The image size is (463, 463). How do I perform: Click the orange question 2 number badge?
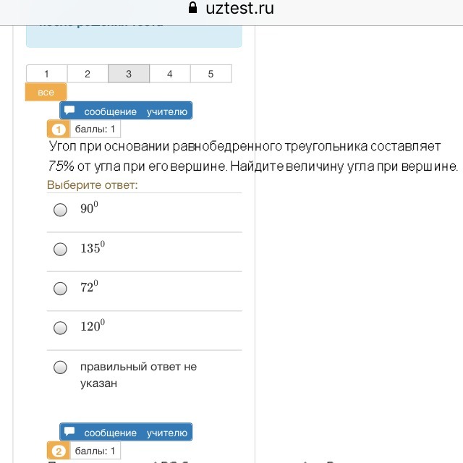(x=58, y=451)
